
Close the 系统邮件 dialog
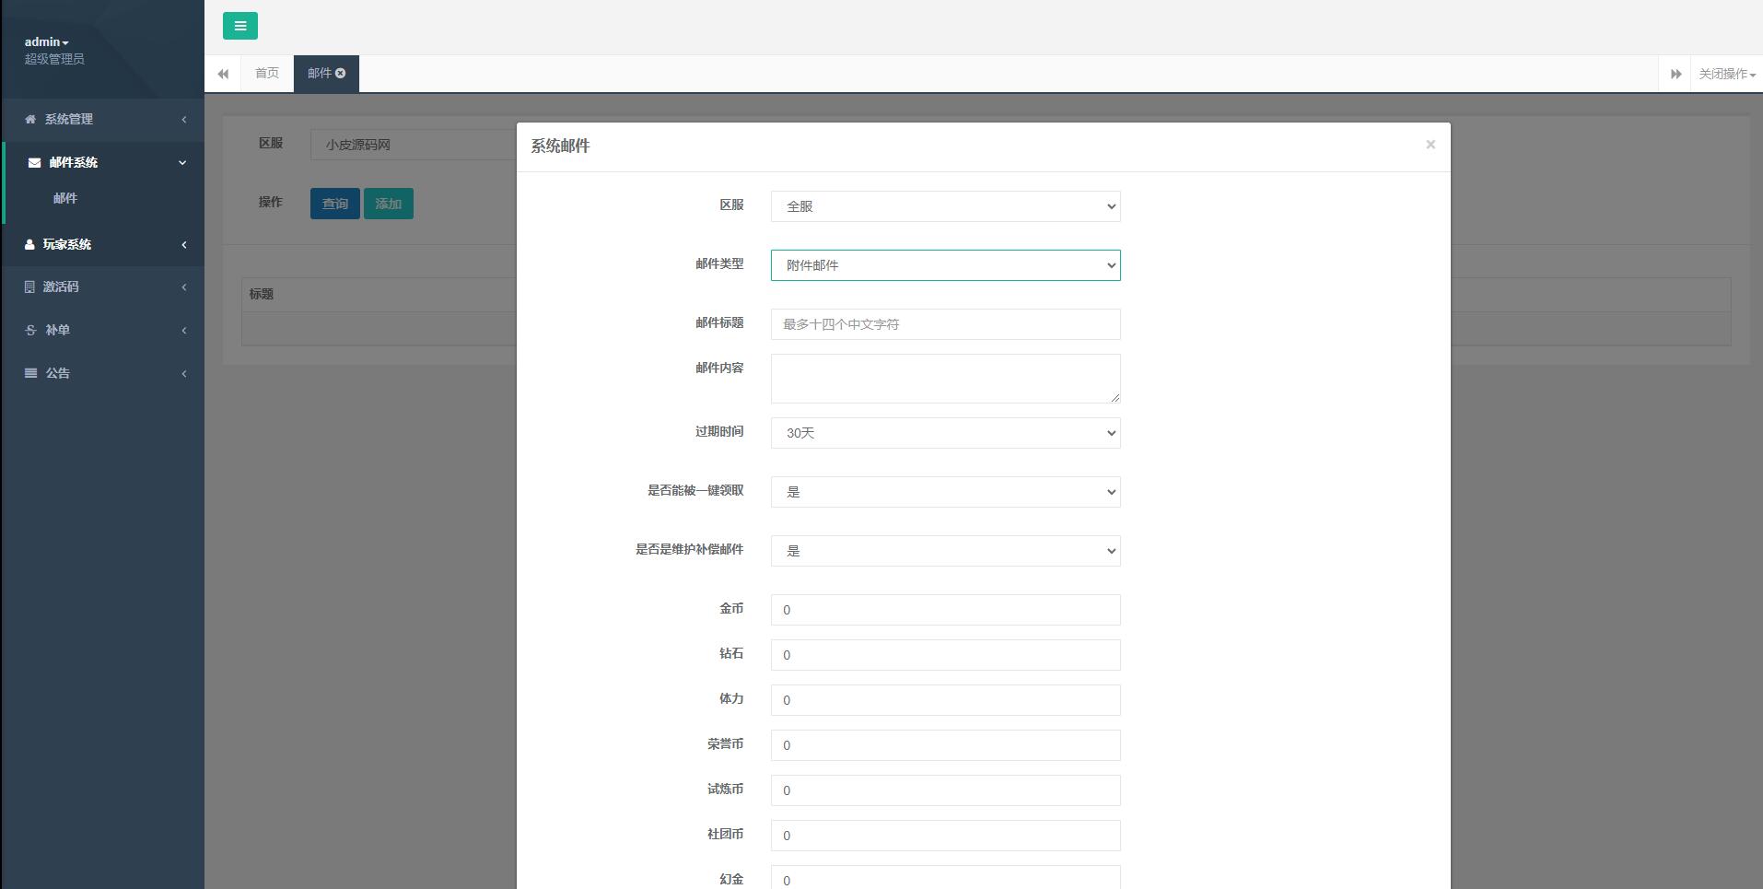tap(1430, 145)
